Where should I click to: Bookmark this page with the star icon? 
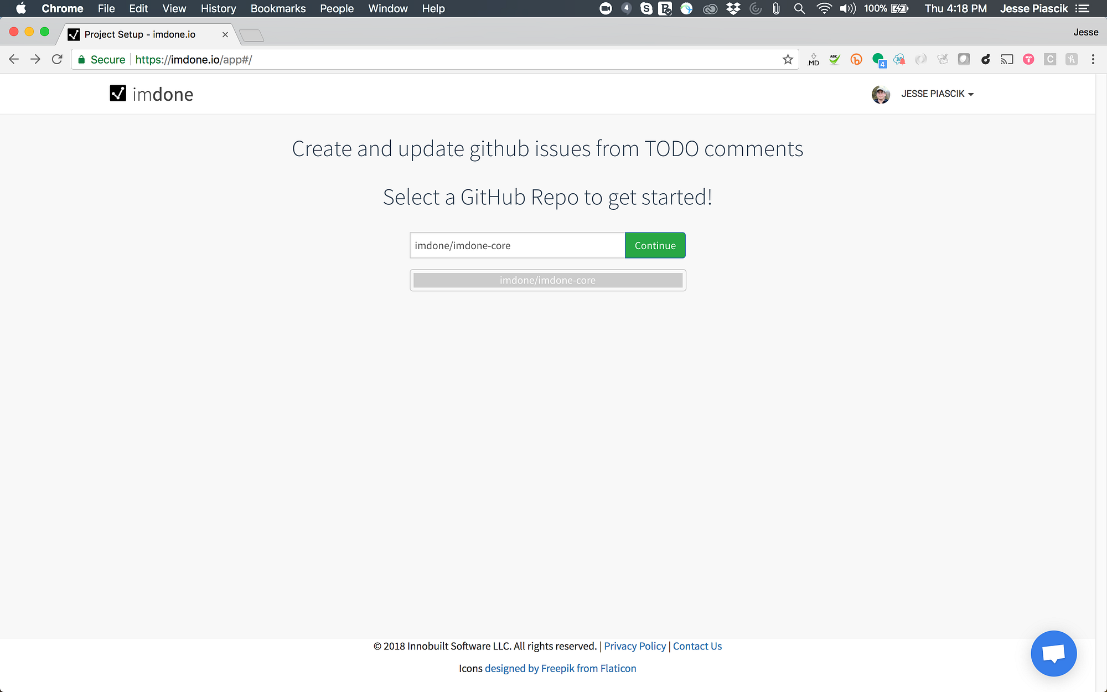coord(788,59)
